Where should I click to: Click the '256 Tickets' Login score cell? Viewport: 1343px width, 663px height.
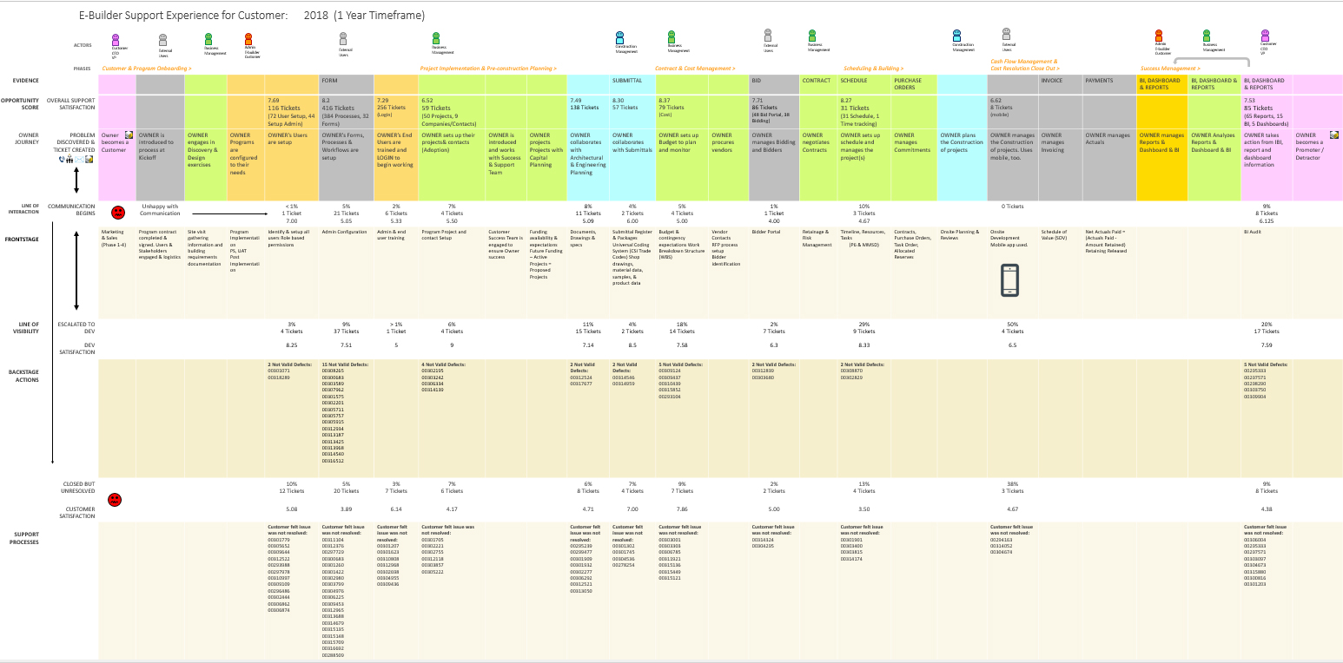point(396,112)
